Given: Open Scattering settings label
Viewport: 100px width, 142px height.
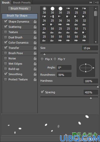Looking at the screenshot, I should pyautogui.click(x=15, y=27).
